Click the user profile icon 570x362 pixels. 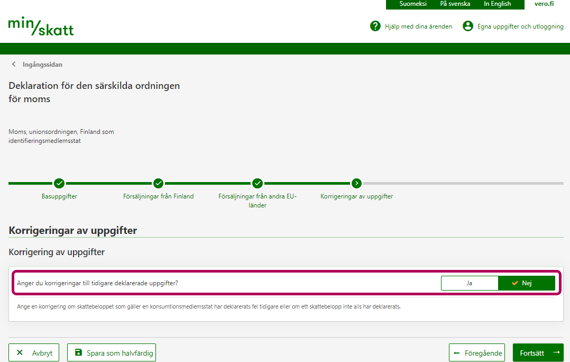(x=467, y=26)
